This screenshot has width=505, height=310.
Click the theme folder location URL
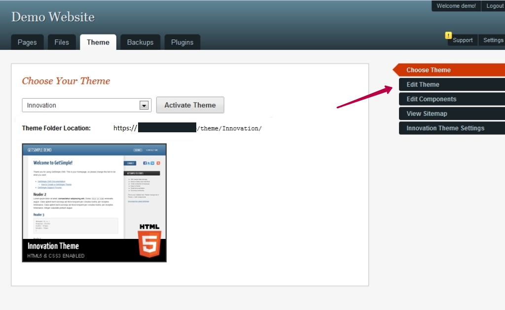click(x=187, y=128)
